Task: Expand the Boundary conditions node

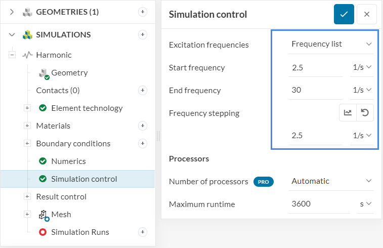Action: [27, 144]
